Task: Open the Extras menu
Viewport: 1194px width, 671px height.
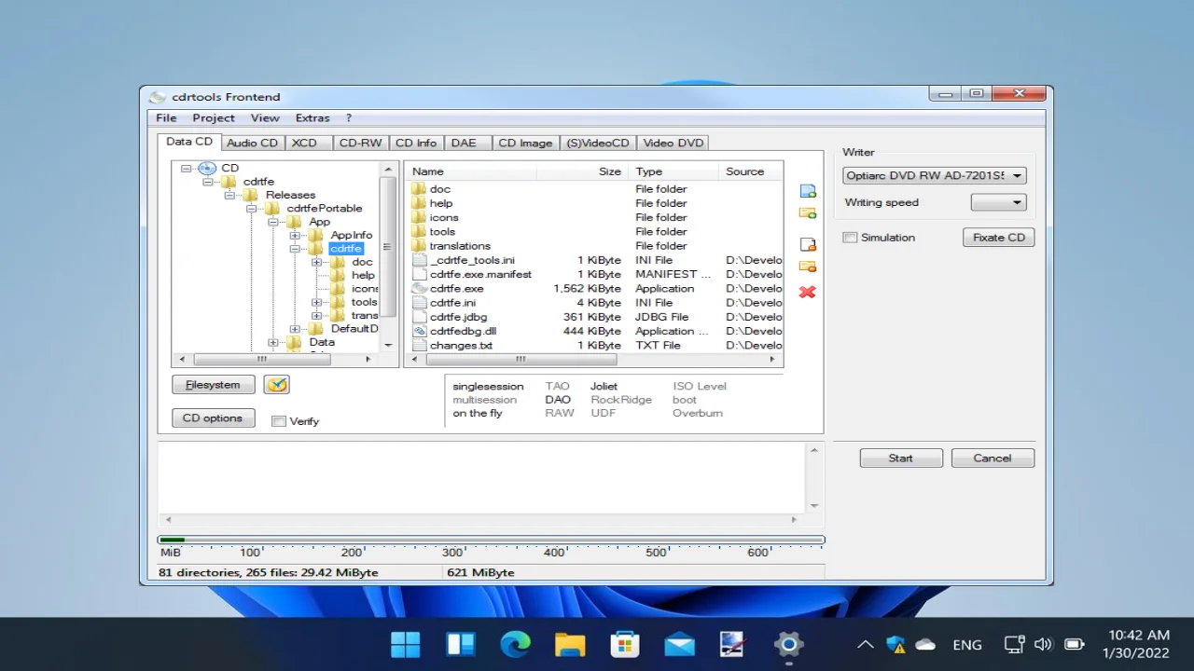Action: pos(312,118)
